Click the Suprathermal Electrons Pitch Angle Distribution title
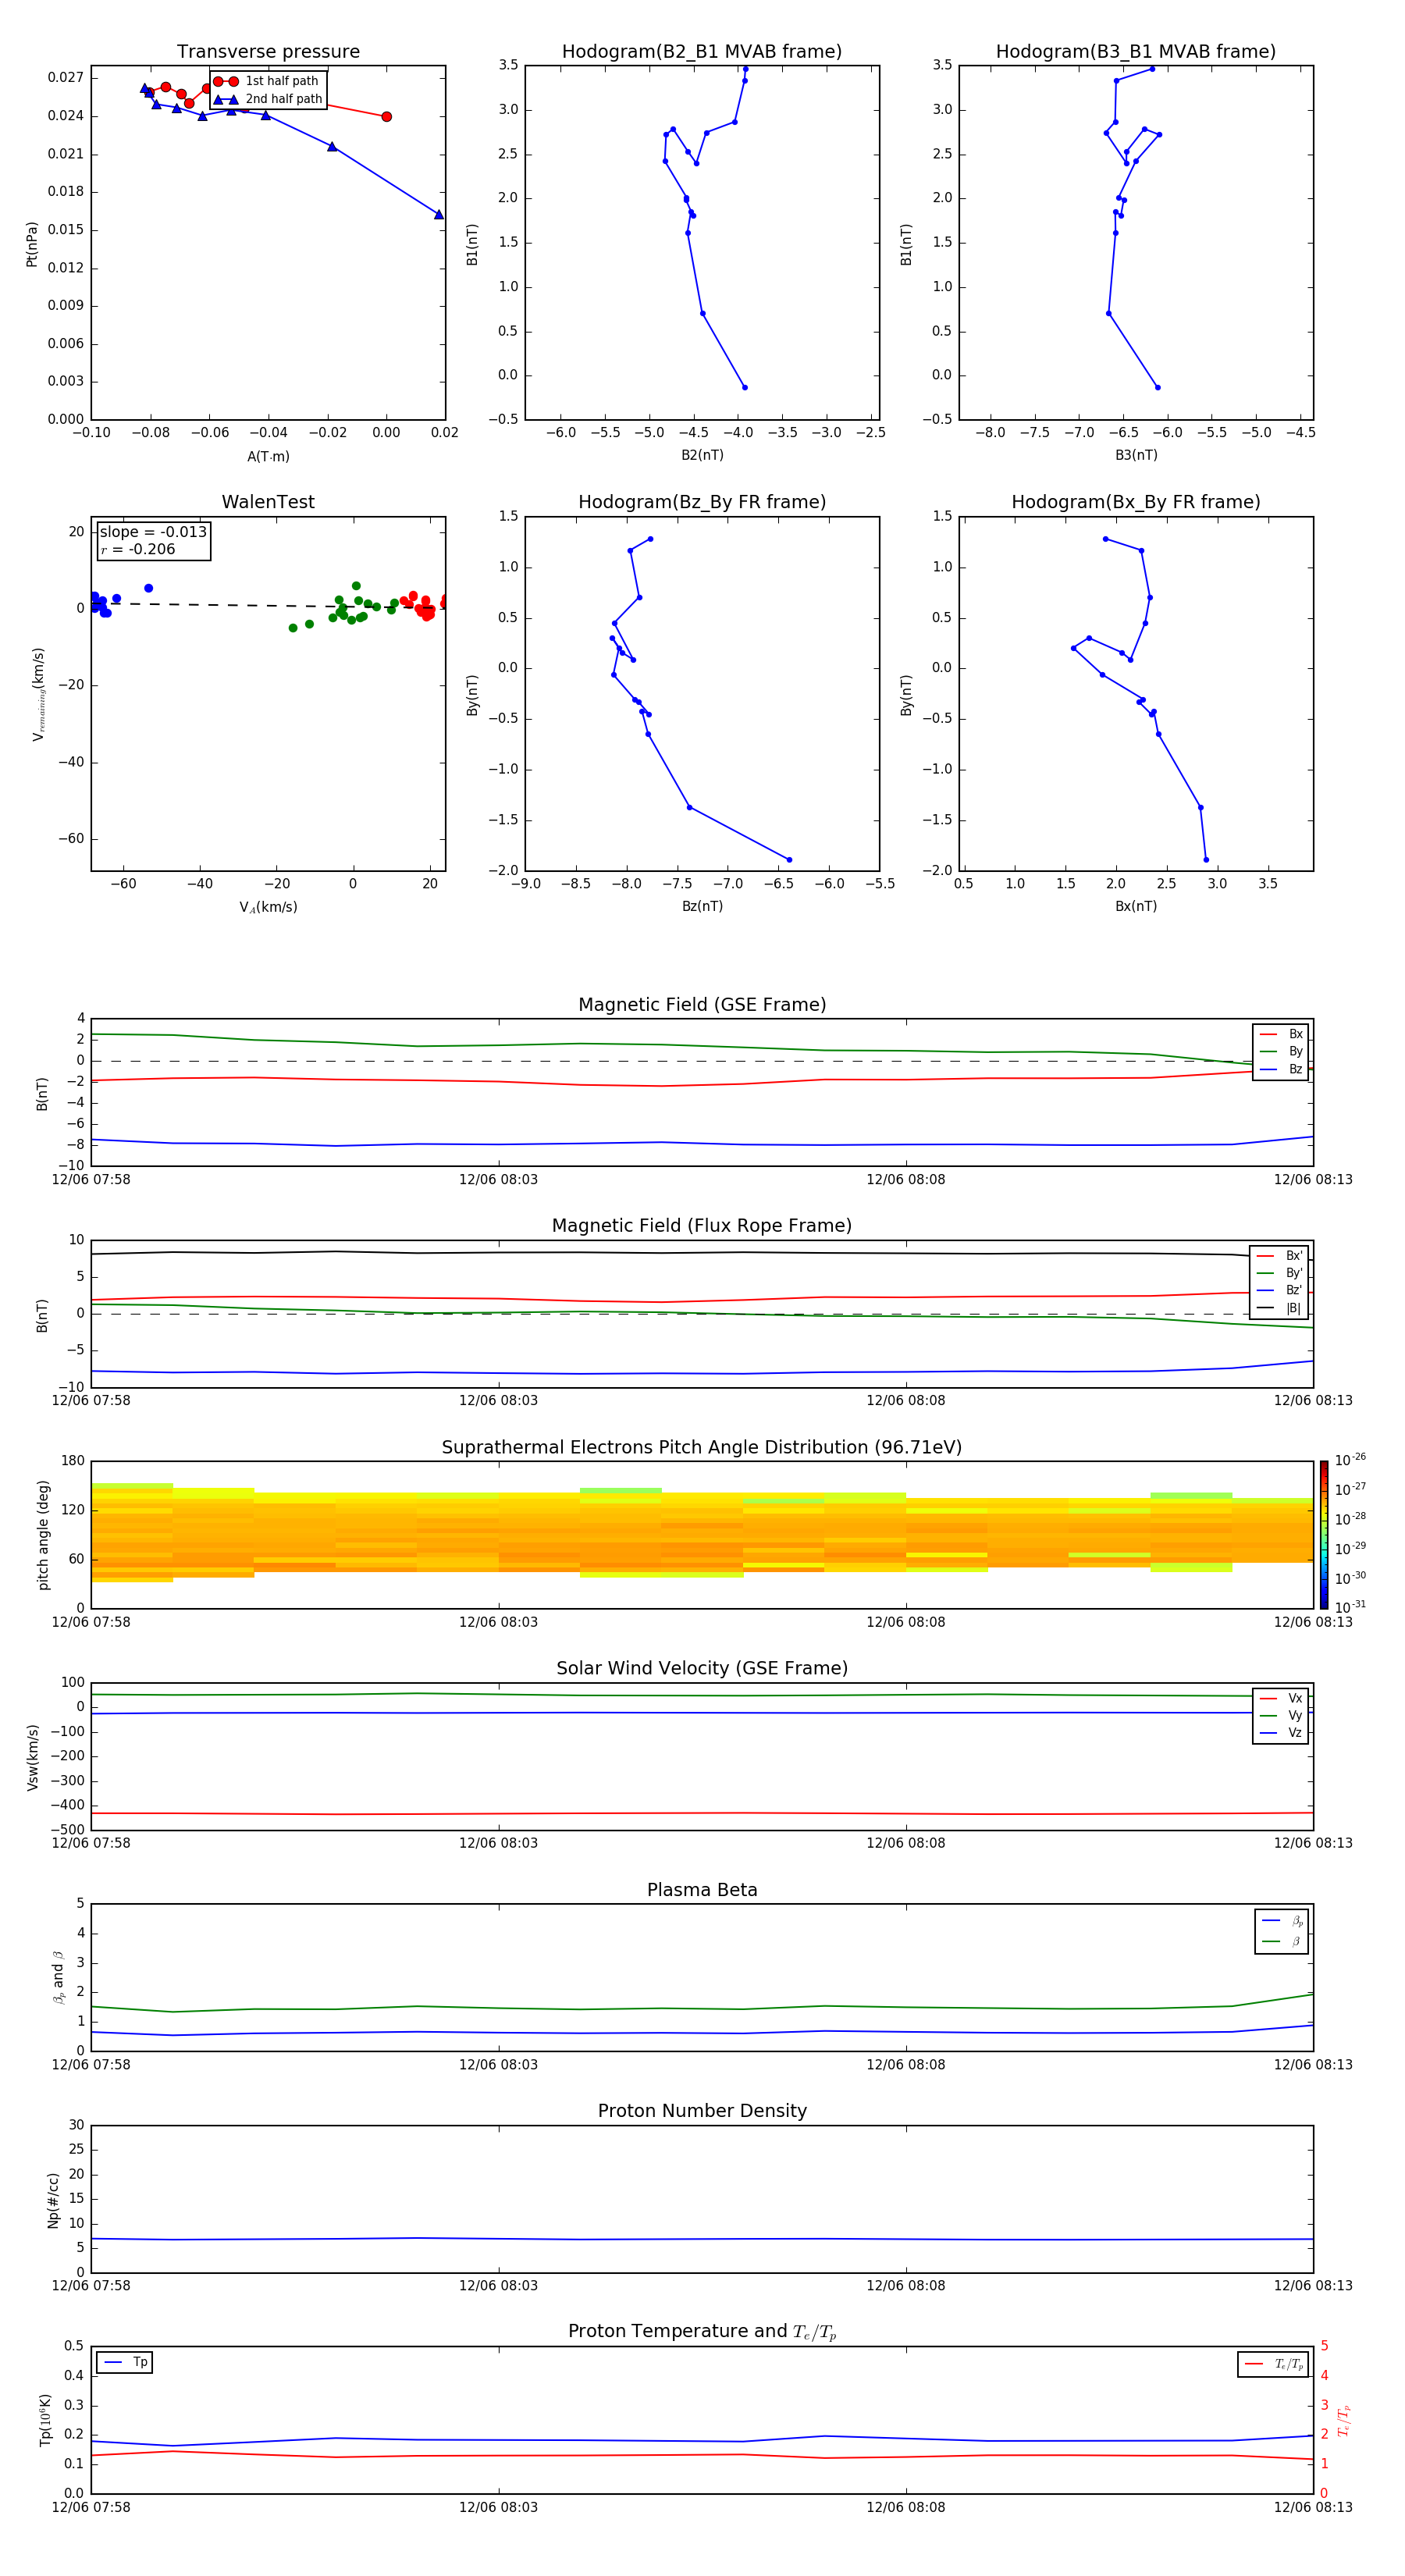The width and height of the screenshot is (1405, 2576). [702, 1447]
